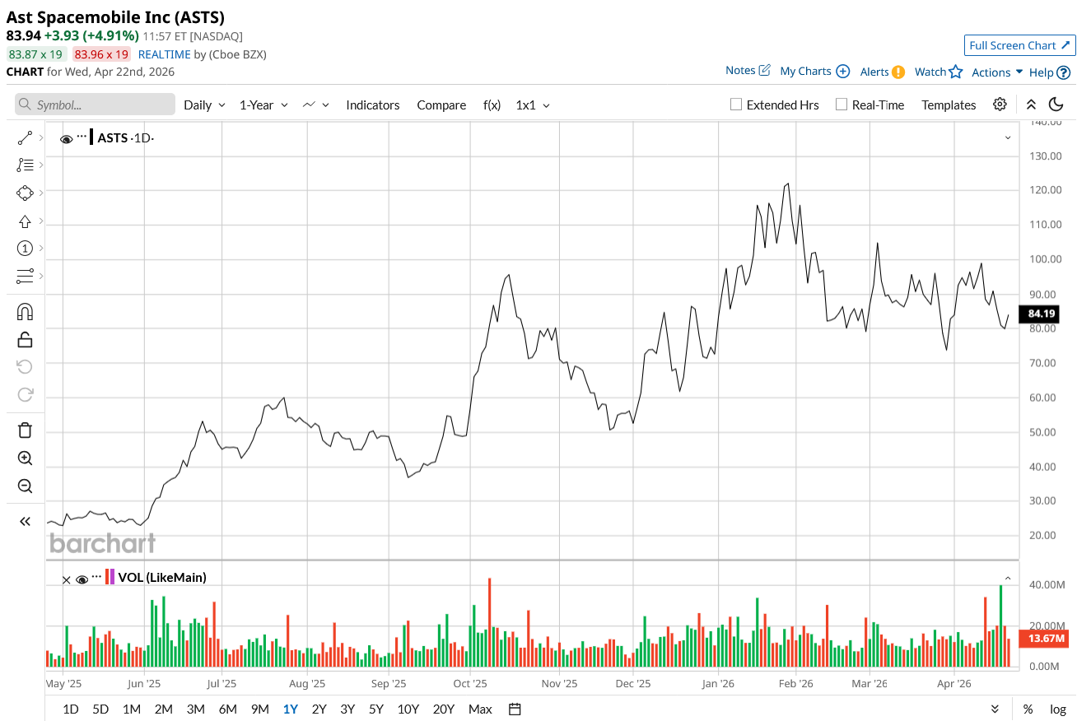
Task: Remove the VOL indicator pane
Action: (67, 579)
